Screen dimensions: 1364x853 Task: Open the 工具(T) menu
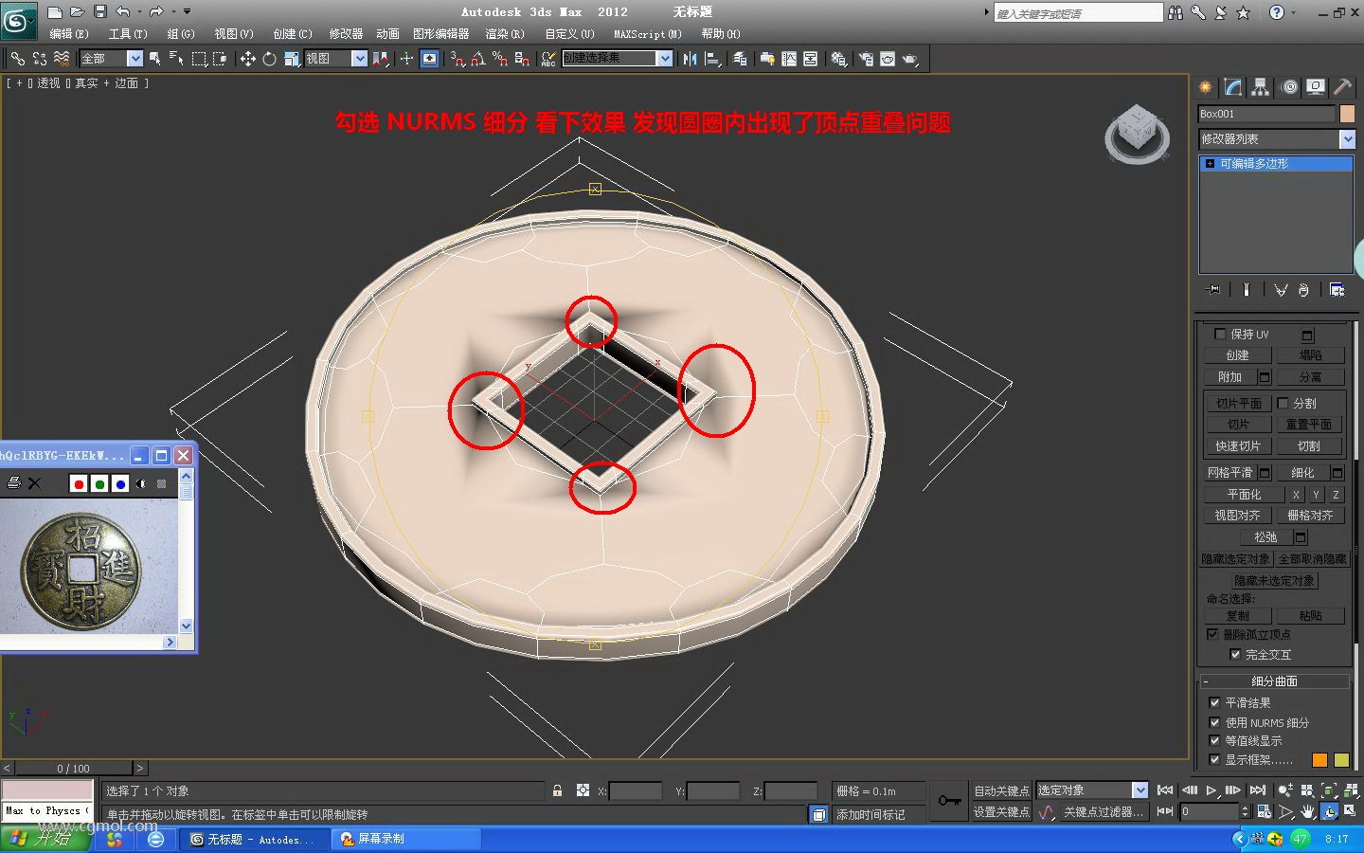128,34
